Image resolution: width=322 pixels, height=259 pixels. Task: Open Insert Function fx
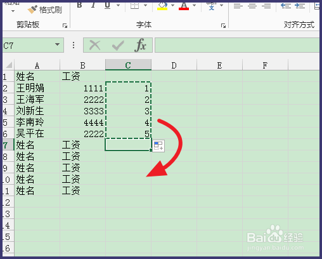coord(141,45)
